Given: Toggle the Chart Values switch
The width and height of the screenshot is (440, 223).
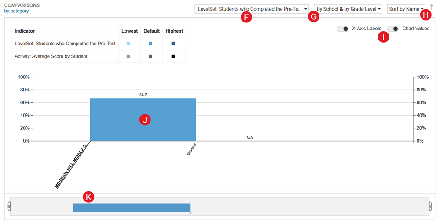Looking at the screenshot, I should (x=393, y=29).
